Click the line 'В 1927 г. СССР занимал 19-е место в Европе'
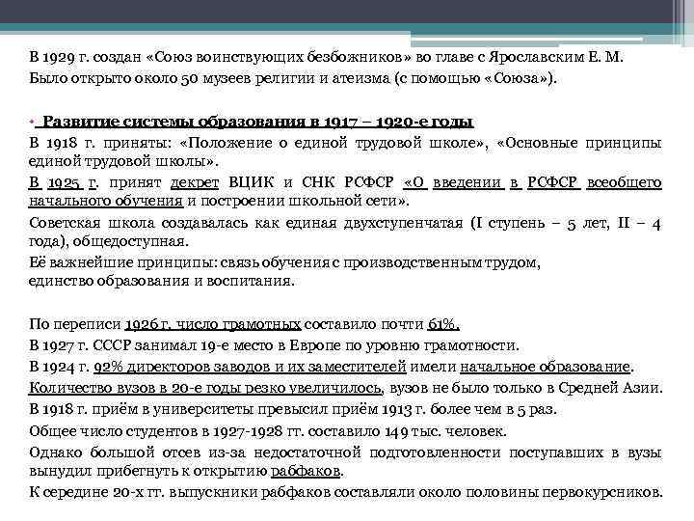The image size is (694, 521). [x=274, y=345]
